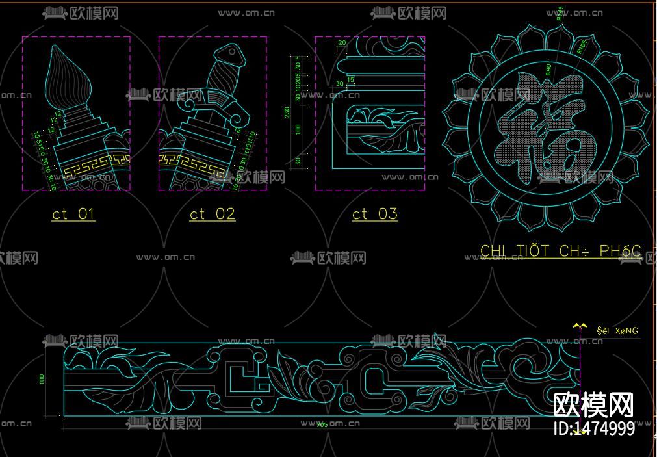Select the 100 height dimension beside the frieze
Screen dimensions: 657x457
pyautogui.click(x=42, y=380)
